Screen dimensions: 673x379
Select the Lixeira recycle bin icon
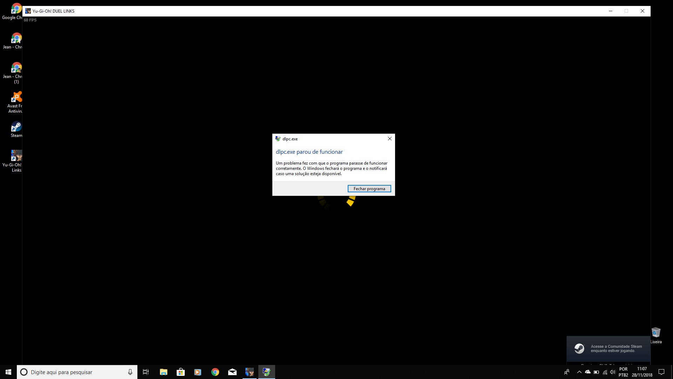656,335
